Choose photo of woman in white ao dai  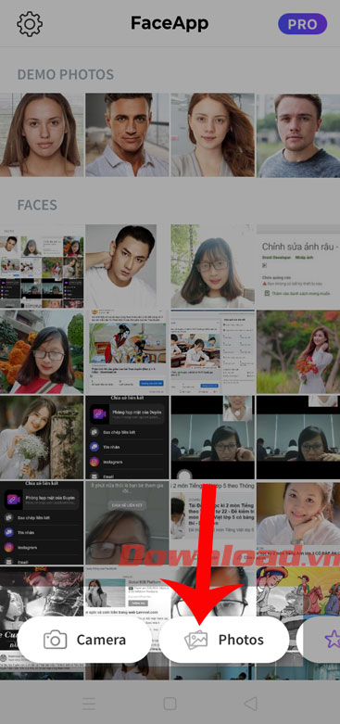(x=298, y=352)
